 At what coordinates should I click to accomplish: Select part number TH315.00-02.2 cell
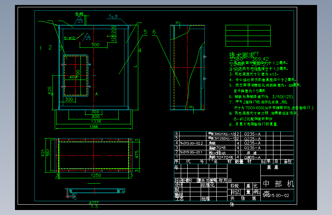click(191, 143)
